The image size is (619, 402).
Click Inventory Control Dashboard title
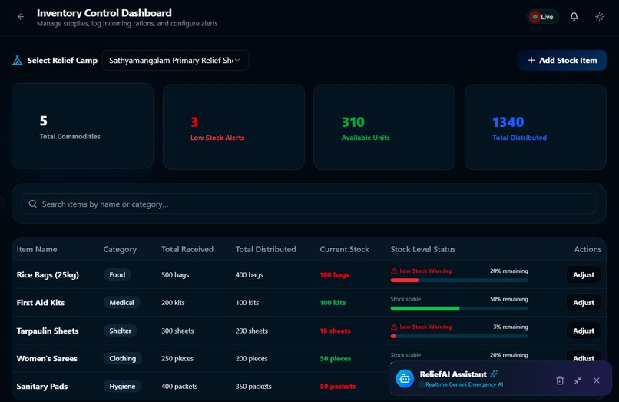tap(104, 12)
